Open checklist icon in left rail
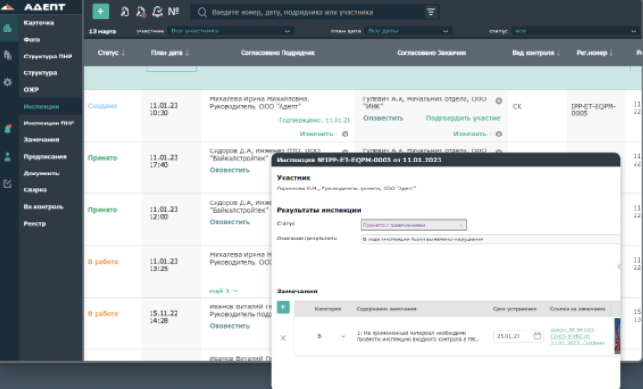643x389 pixels. point(7,184)
